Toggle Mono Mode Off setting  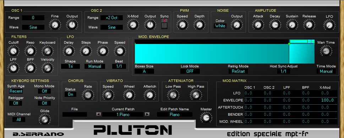click(x=44, y=91)
